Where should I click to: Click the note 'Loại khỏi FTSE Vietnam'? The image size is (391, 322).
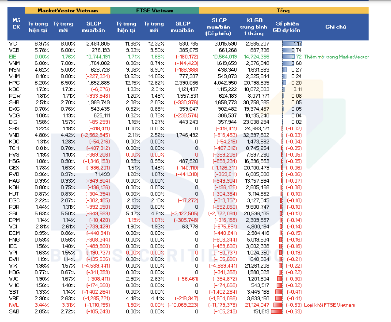coord(329,305)
